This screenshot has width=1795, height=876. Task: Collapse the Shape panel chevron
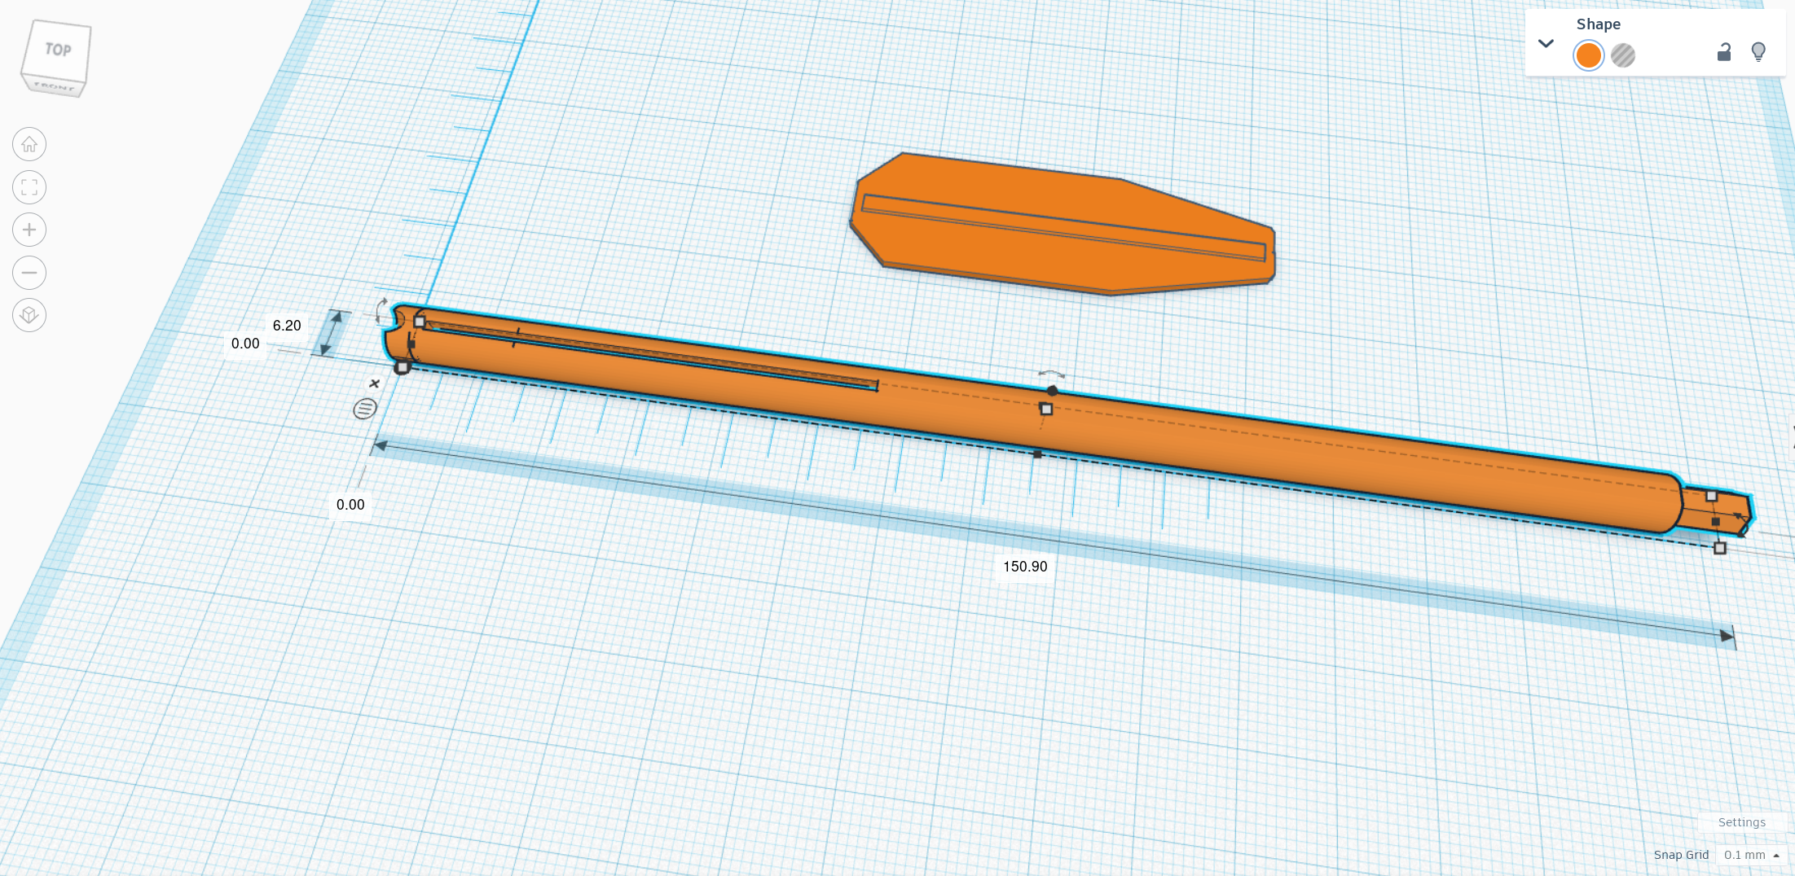point(1546,43)
